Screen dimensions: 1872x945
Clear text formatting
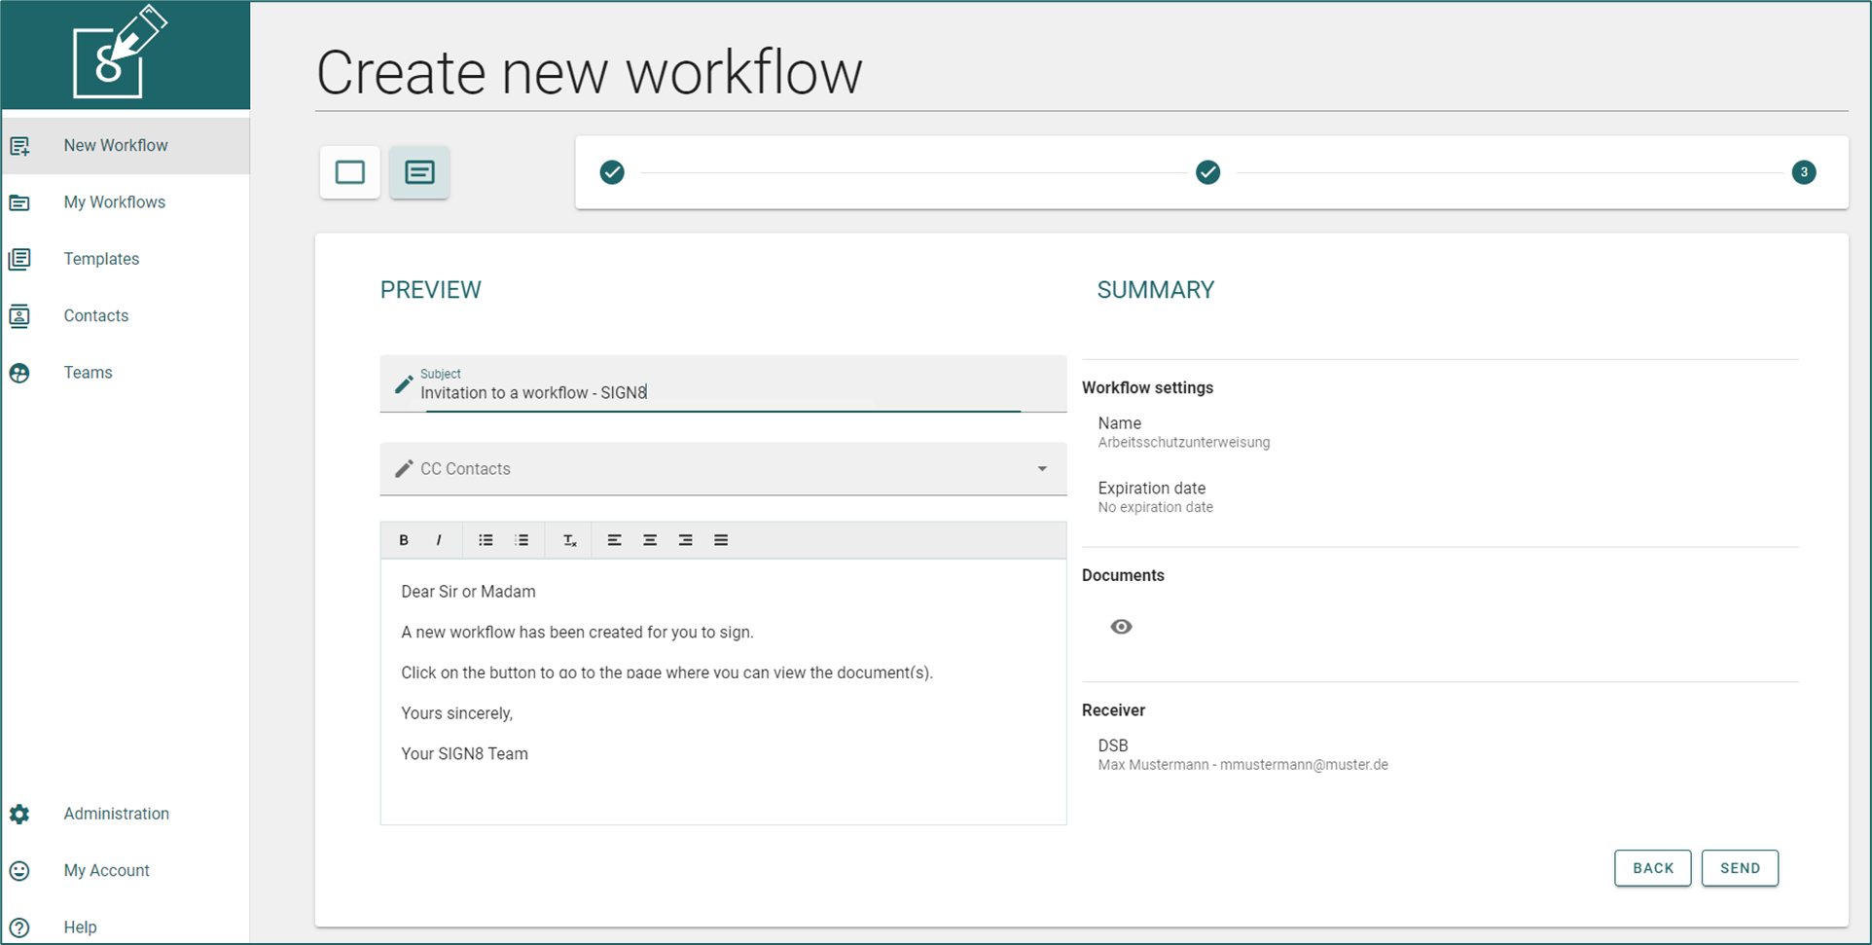tap(569, 540)
